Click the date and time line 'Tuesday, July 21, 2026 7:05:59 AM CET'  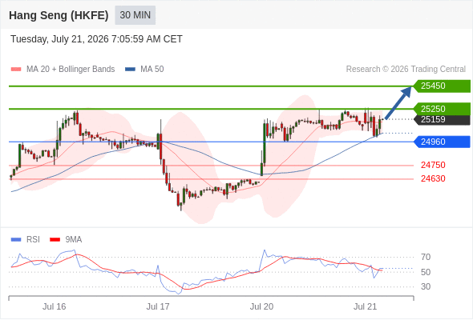(x=96, y=39)
